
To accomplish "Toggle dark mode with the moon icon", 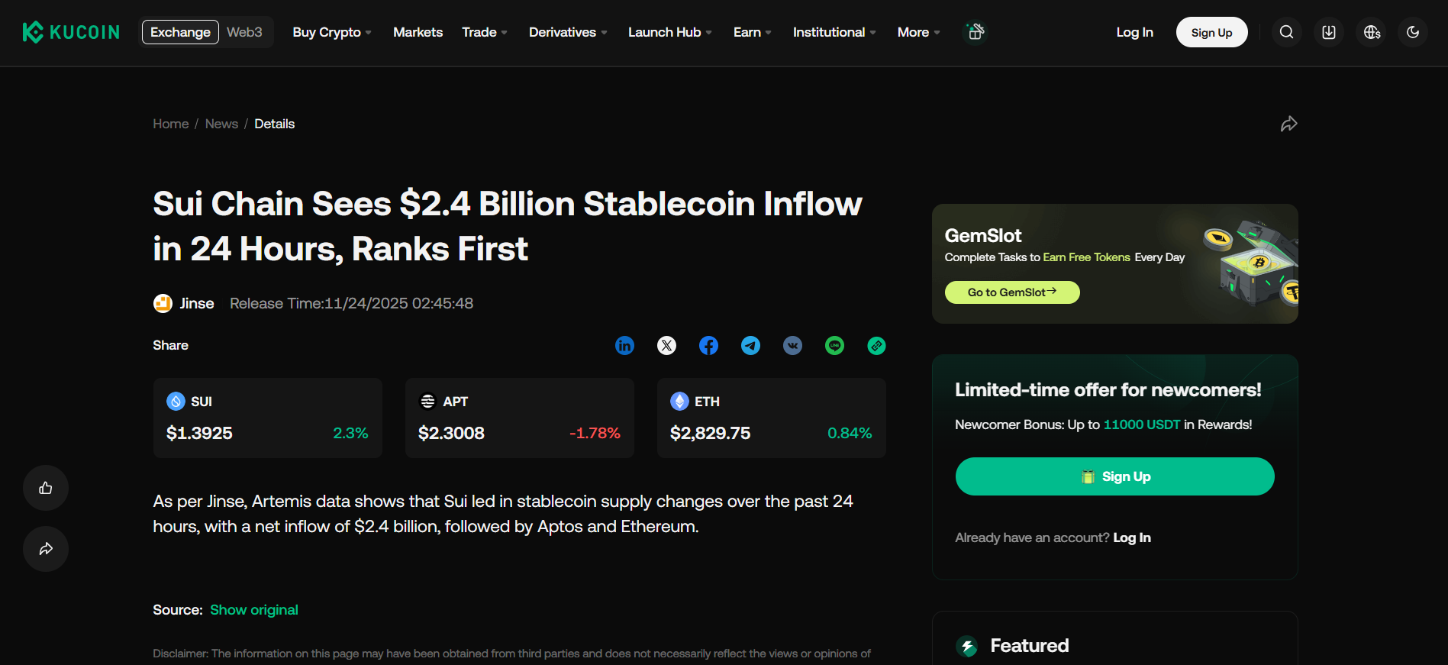I will (x=1413, y=32).
